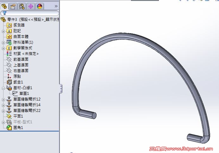Viewport: 219px width, 153px height.
Task: Select the 曲面本體 surface bodies icon
Action: (x=9, y=37)
